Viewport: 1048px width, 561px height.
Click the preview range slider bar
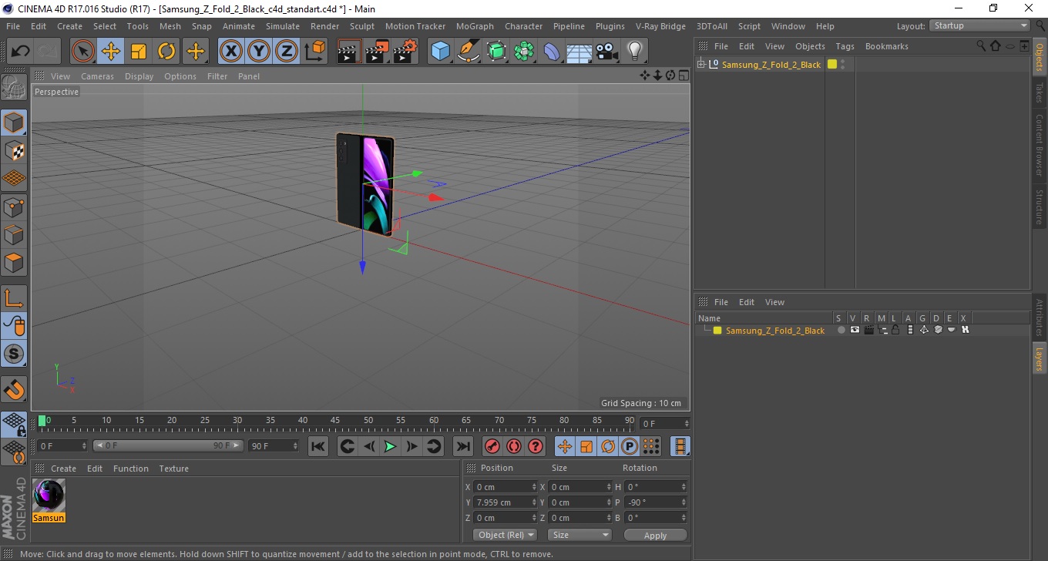169,446
